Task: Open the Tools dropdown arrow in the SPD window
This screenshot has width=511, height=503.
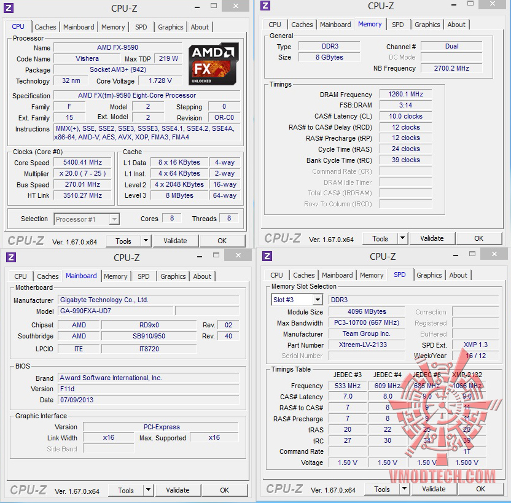Action: pos(404,488)
